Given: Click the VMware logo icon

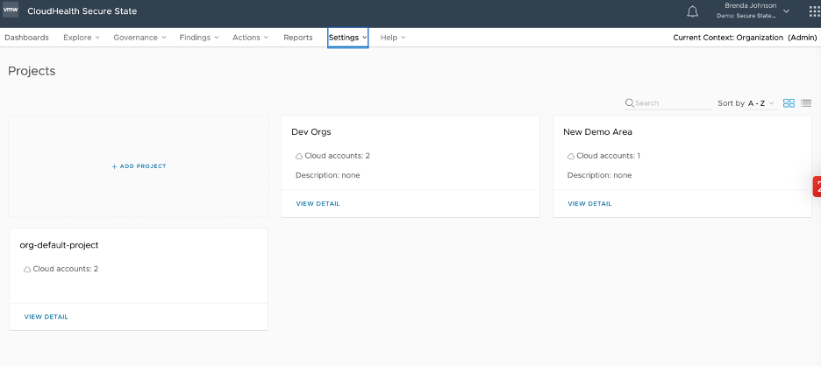Looking at the screenshot, I should point(11,11).
